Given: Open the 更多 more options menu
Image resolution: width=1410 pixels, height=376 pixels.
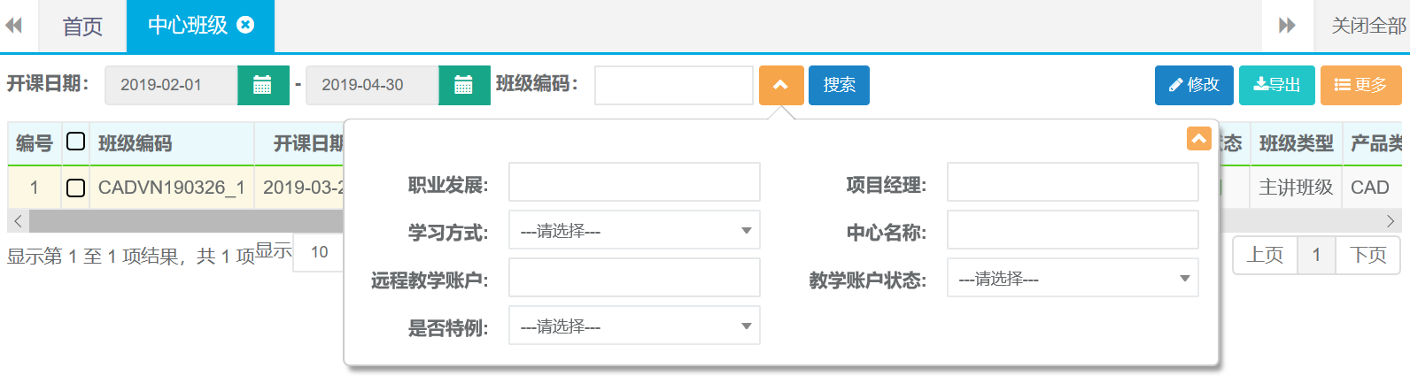Looking at the screenshot, I should pyautogui.click(x=1360, y=85).
